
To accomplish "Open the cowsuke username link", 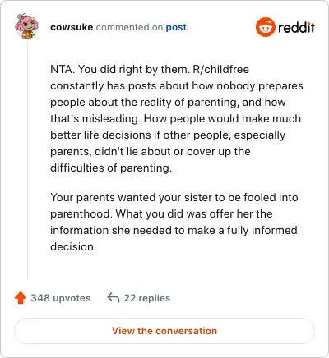I will 72,27.
